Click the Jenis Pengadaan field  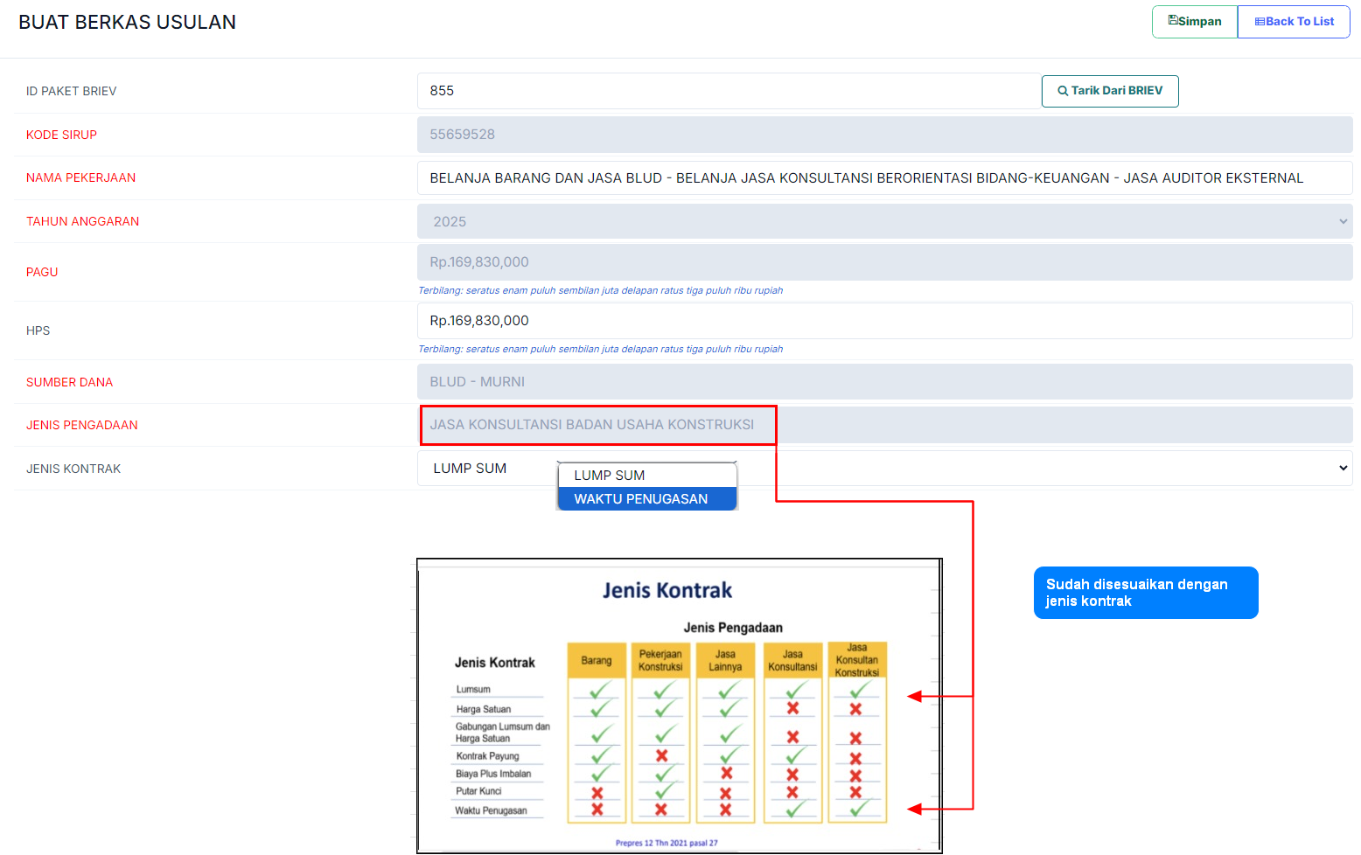click(883, 425)
